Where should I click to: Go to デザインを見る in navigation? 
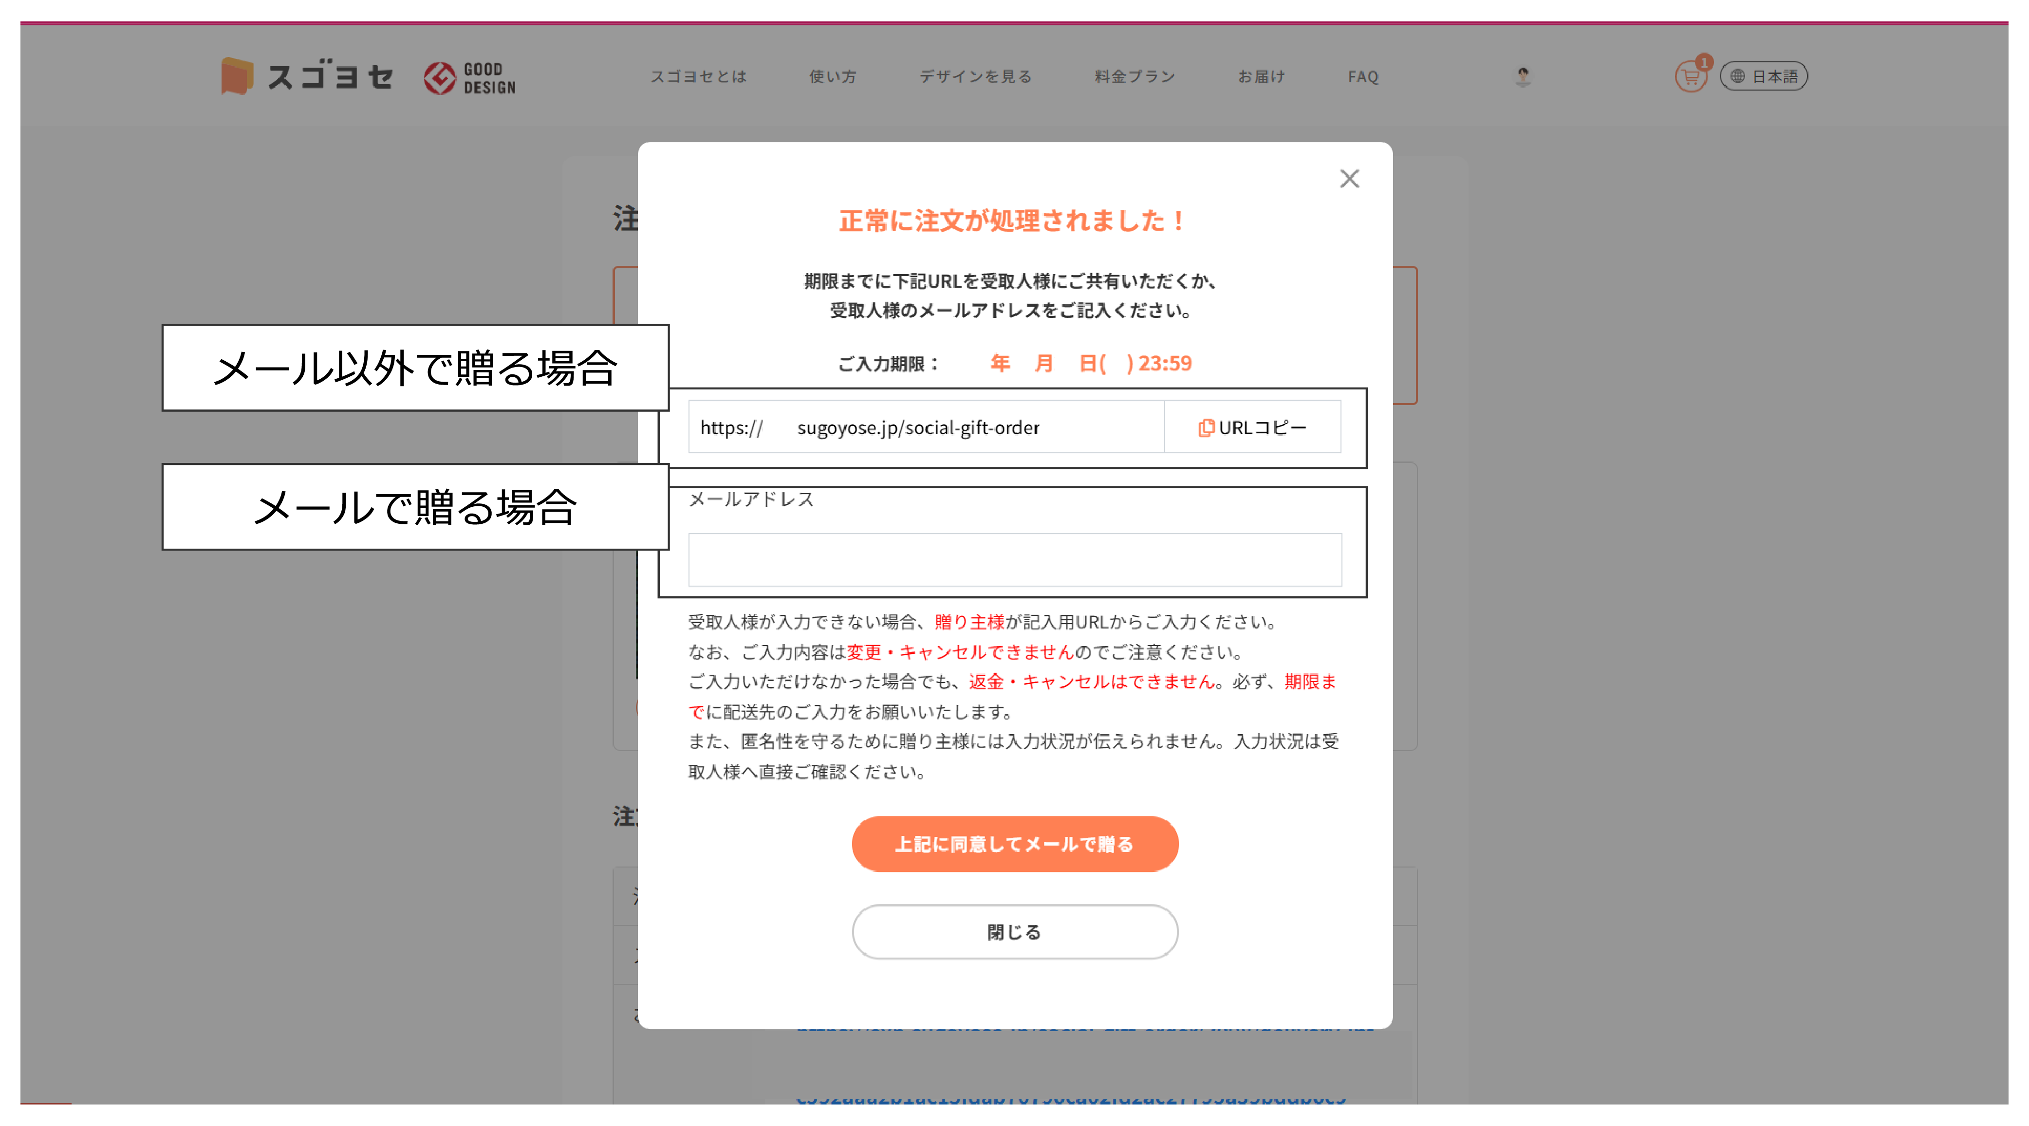[x=975, y=76]
